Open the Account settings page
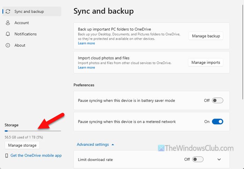 tap(22, 23)
